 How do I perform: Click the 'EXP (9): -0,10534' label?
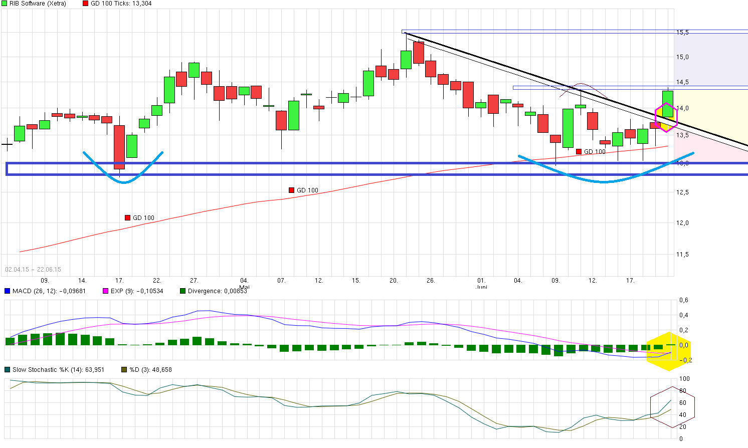click(x=137, y=291)
